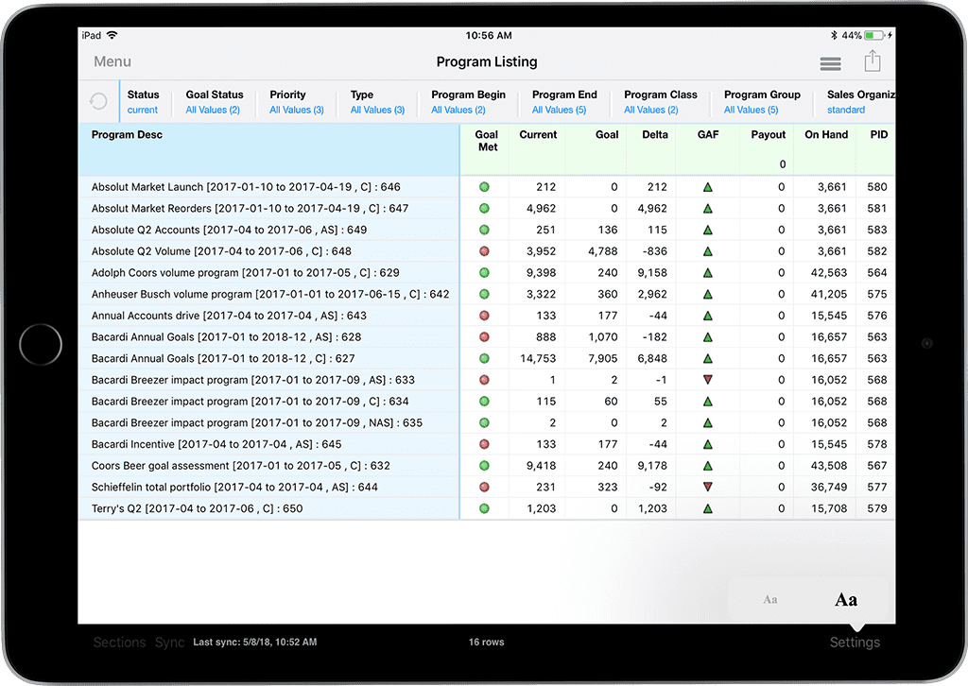Open the Program End filter
The image size is (968, 686).
(x=564, y=102)
